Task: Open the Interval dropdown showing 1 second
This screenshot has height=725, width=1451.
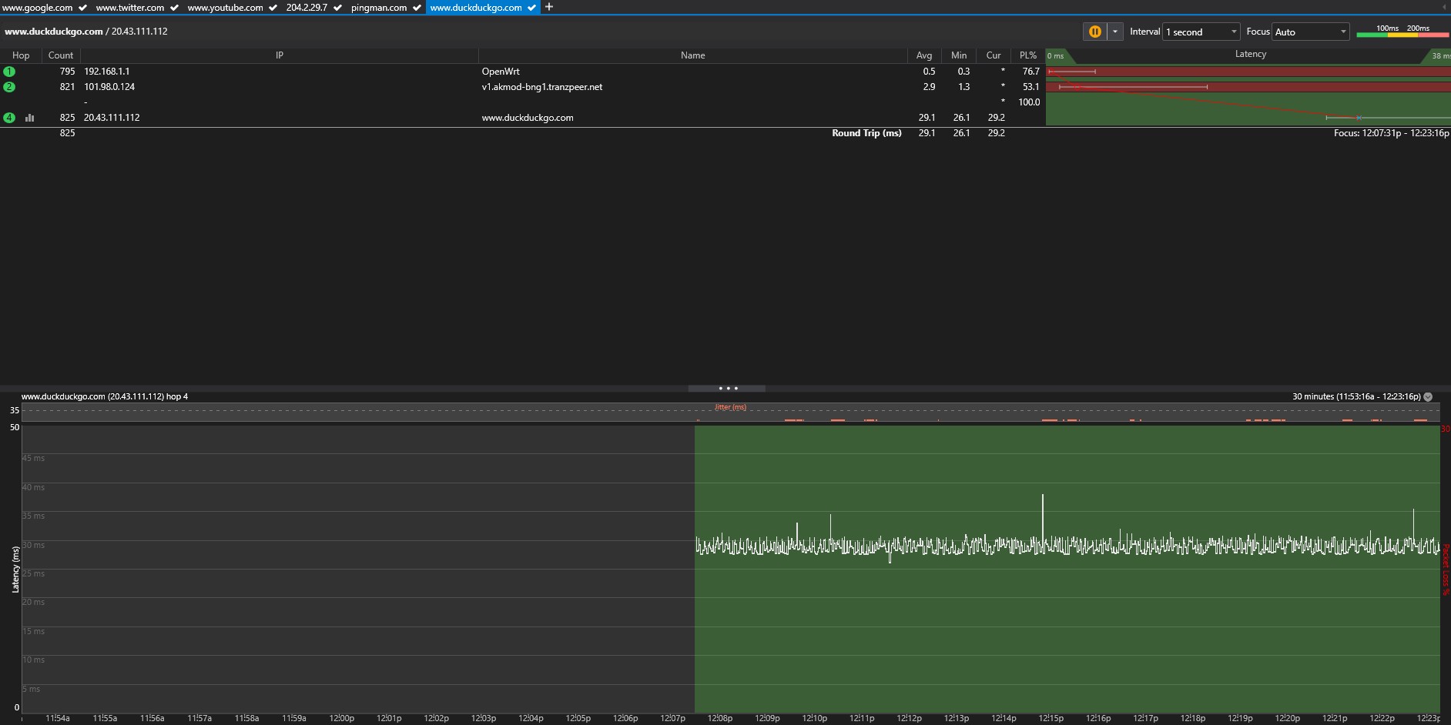Action: pos(1201,32)
